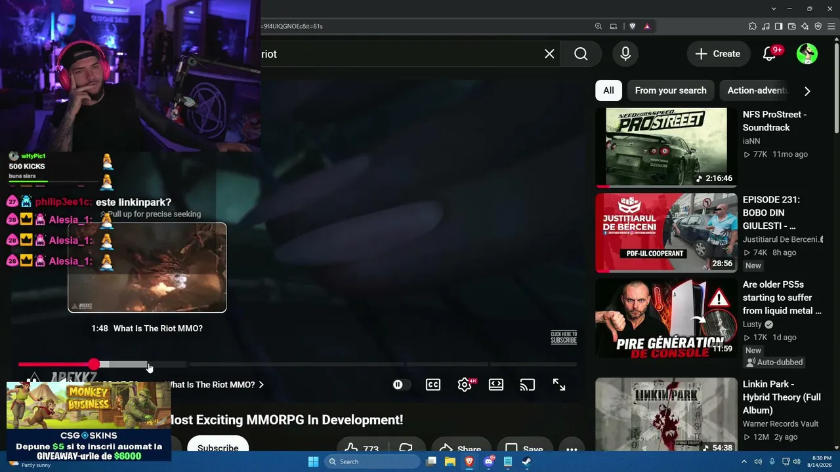The width and height of the screenshot is (840, 472).
Task: Expand the What Is The Riot MMO chapter
Action: coord(215,385)
